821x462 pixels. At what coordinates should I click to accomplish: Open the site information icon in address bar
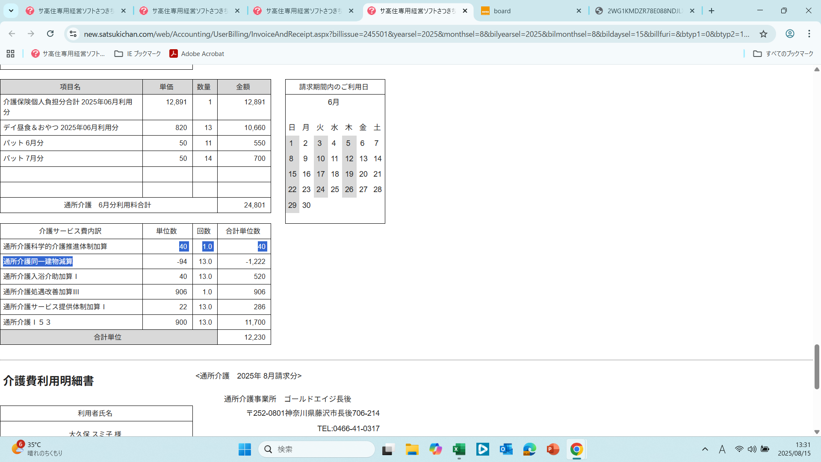(73, 34)
